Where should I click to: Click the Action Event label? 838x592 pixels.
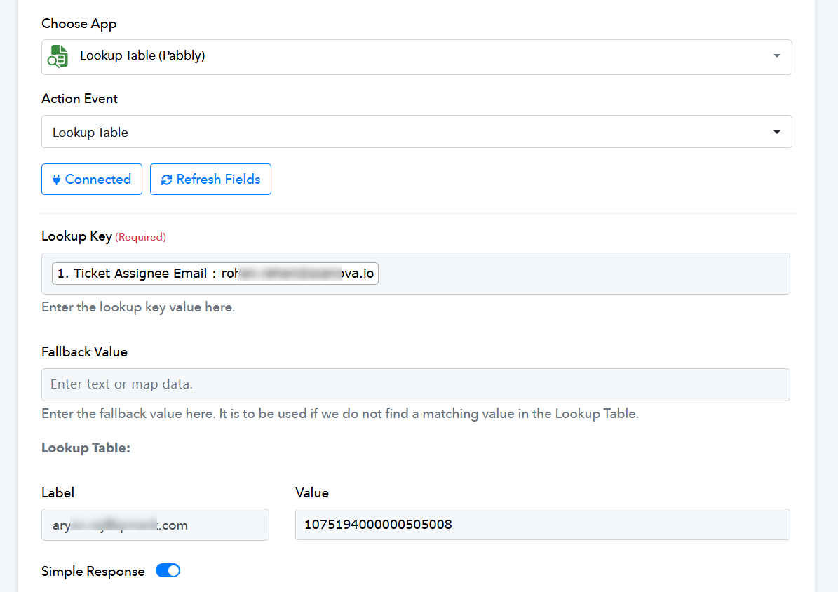[79, 99]
